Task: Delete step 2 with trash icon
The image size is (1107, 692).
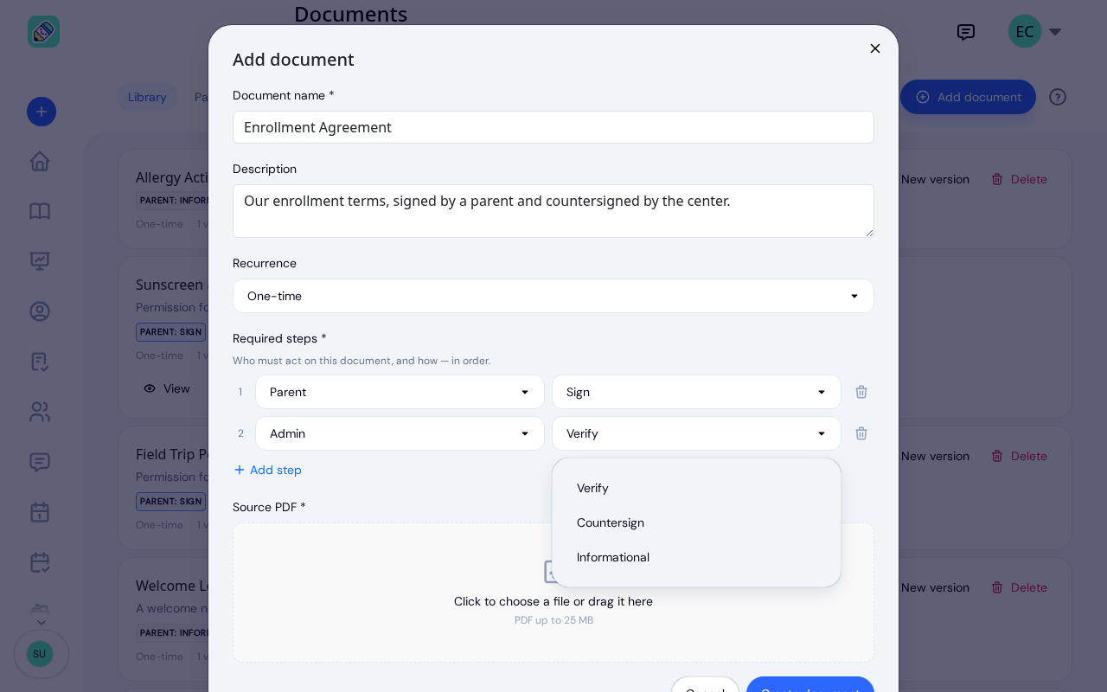Action: [x=861, y=433]
